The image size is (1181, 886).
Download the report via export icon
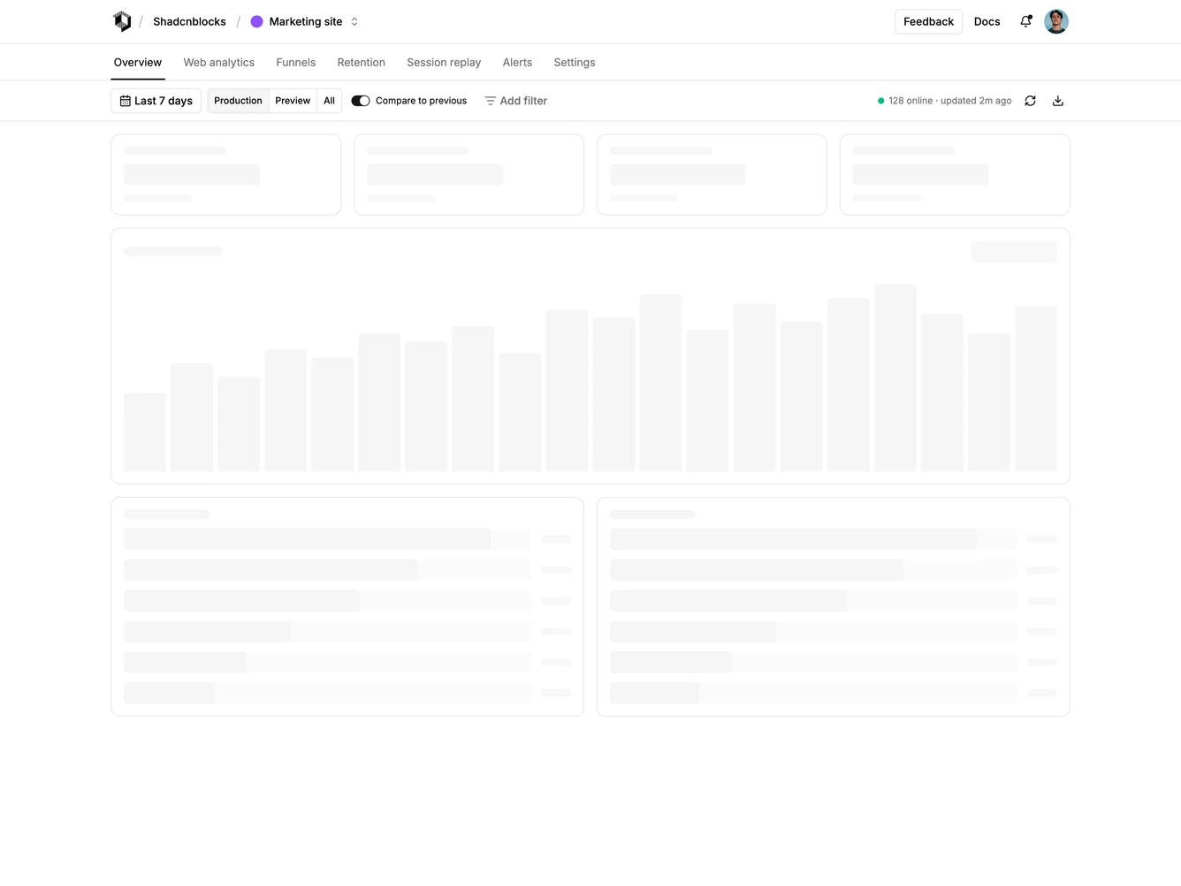click(x=1058, y=101)
